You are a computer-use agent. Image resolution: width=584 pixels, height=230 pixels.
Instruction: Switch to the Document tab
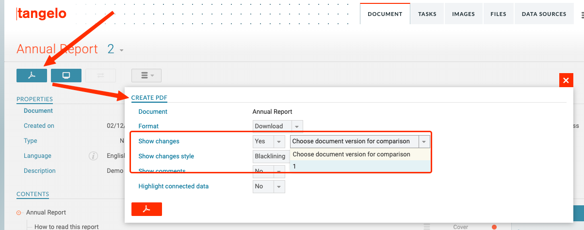[385, 14]
